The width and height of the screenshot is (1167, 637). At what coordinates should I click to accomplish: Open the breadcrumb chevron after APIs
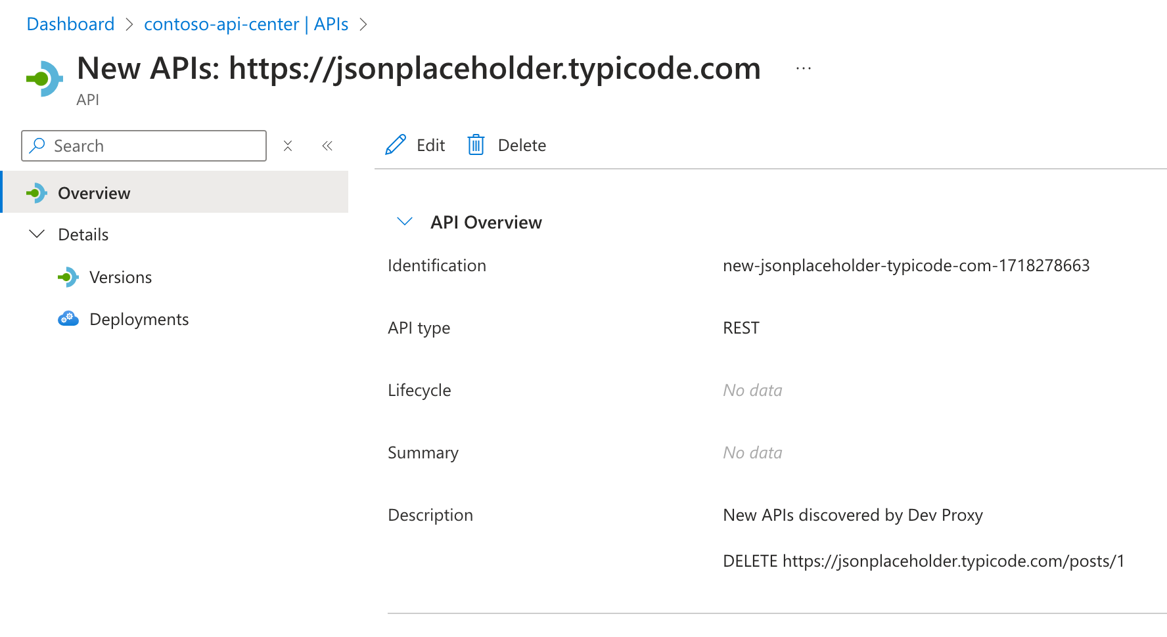click(363, 24)
